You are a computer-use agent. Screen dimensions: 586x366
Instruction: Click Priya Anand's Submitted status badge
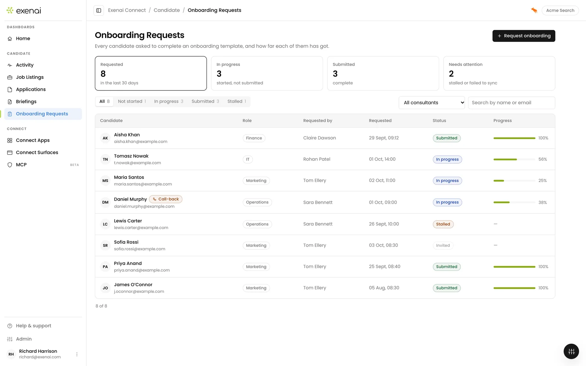(446, 267)
